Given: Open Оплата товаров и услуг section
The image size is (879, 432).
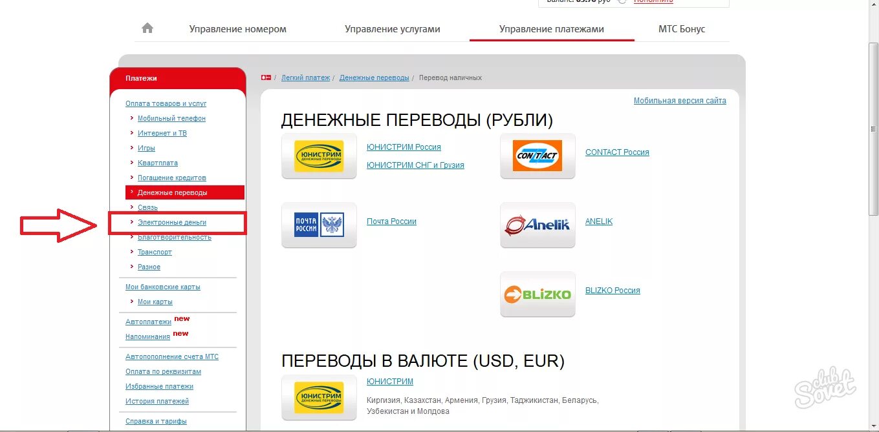Looking at the screenshot, I should [166, 103].
